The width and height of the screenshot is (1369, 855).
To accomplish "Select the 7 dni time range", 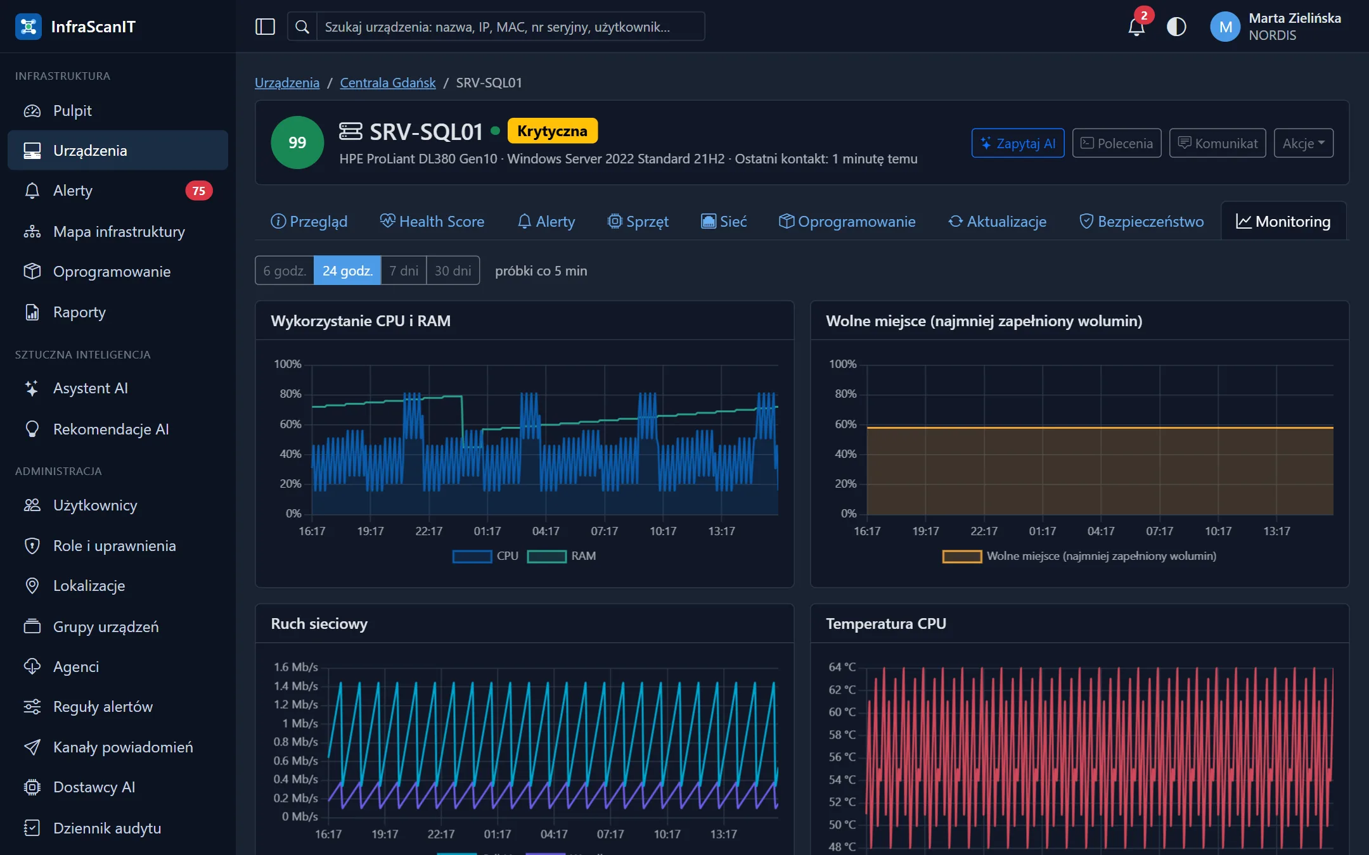I will (404, 270).
